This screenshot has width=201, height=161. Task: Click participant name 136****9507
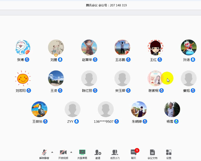pos(104,121)
